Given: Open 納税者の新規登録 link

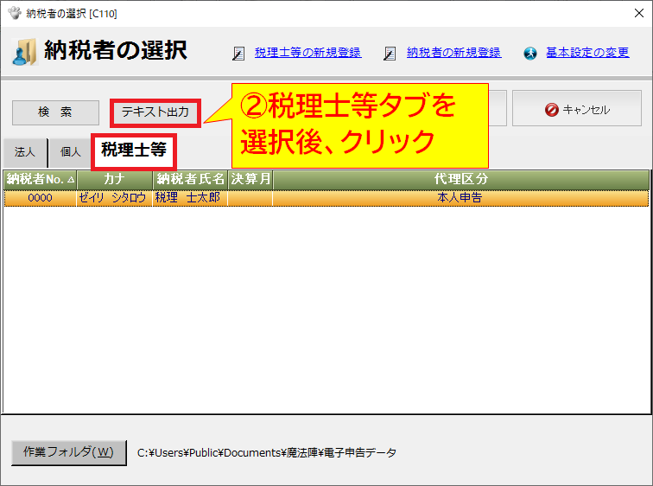Looking at the screenshot, I should (x=454, y=53).
